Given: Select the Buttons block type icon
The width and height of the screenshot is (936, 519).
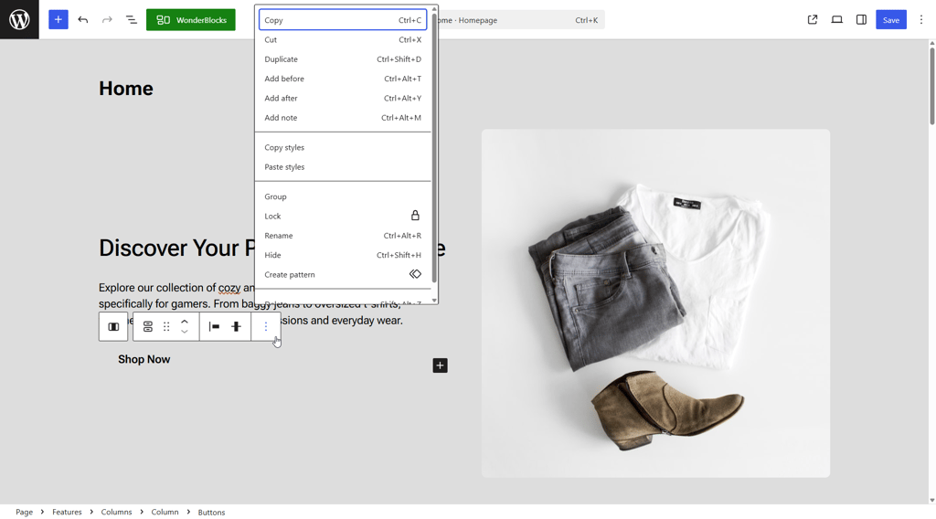Looking at the screenshot, I should point(147,326).
